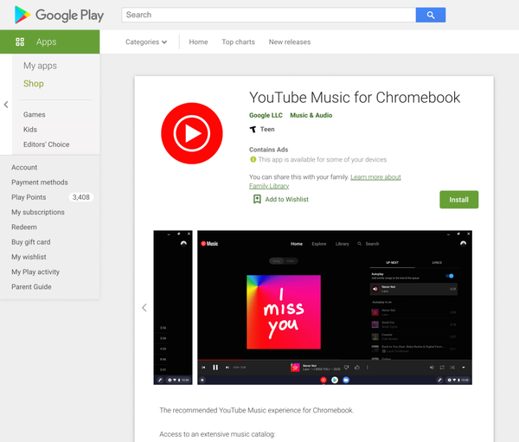Click the player more options dots icon
Image resolution: width=519 pixels, height=442 pixels.
pyautogui.click(x=368, y=367)
